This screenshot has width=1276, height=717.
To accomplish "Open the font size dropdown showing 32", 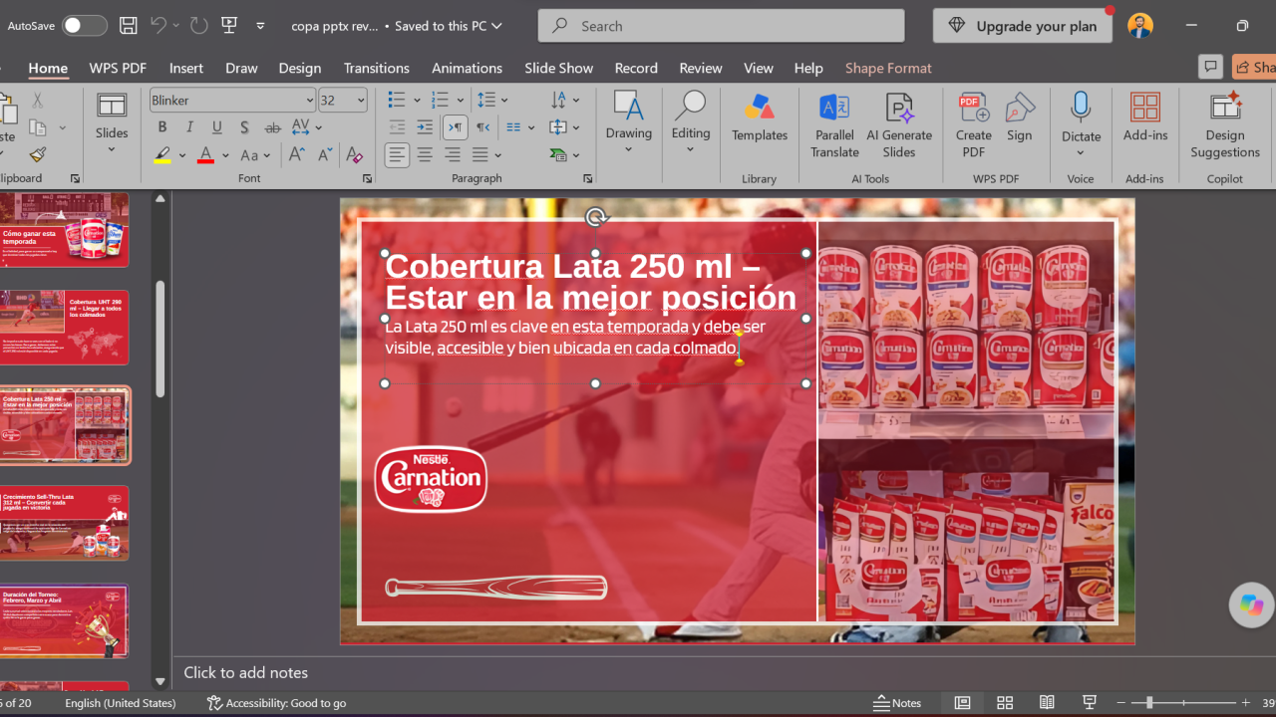I will pos(361,101).
